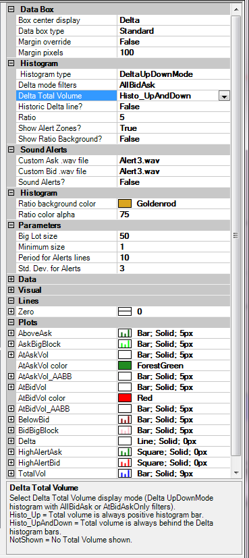249x558 pixels.
Task: Toggle Sound Alerts False value
Action: pos(130,182)
